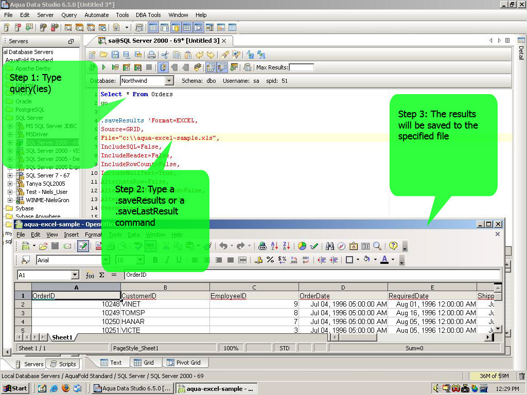This screenshot has height=395, width=527.
Task: Open the Navigator compass icon in OpenOffice
Action: coord(341,246)
